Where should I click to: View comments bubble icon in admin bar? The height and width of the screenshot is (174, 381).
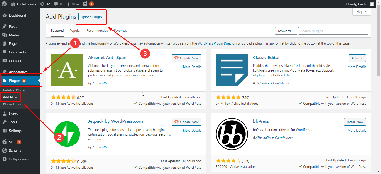point(56,4)
